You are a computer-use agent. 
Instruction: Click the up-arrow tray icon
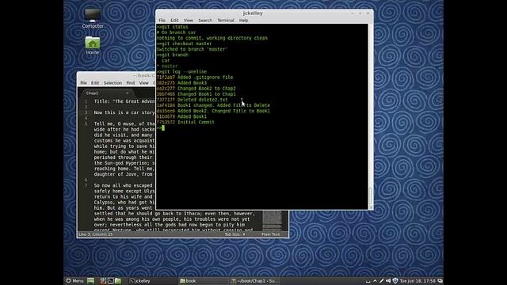(375, 281)
